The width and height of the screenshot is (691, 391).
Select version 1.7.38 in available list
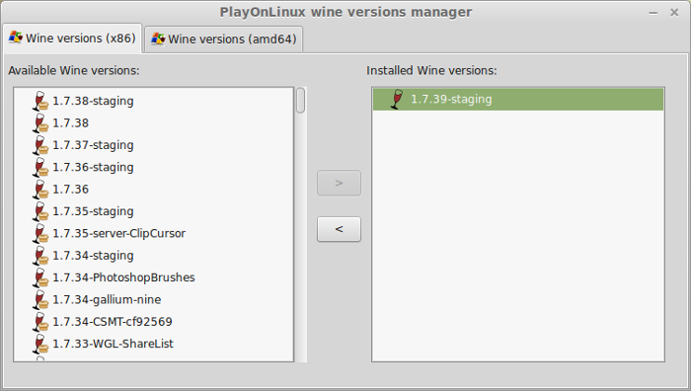pyautogui.click(x=153, y=123)
